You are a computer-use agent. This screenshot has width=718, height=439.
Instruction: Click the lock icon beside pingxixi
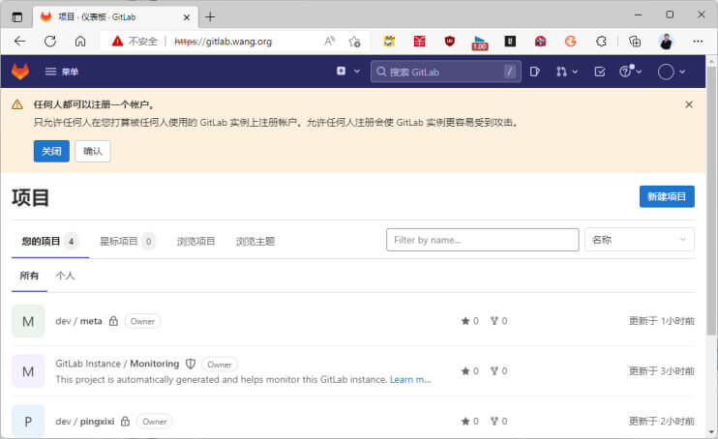pyautogui.click(x=126, y=422)
